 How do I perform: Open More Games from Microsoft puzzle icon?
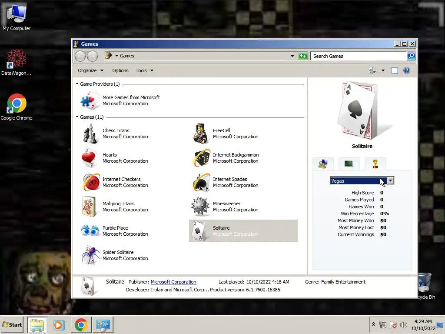(90, 100)
